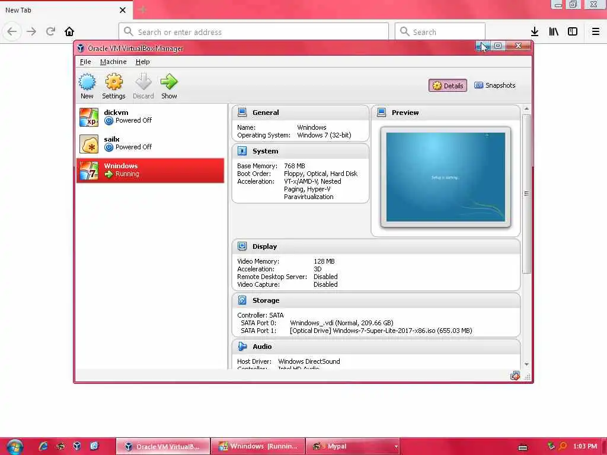Screen dimensions: 607x455
Task: Click the Storage section disk icon
Action: coord(242,300)
